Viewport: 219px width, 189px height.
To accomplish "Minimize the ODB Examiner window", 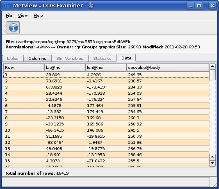I will pyautogui.click(x=190, y=6).
